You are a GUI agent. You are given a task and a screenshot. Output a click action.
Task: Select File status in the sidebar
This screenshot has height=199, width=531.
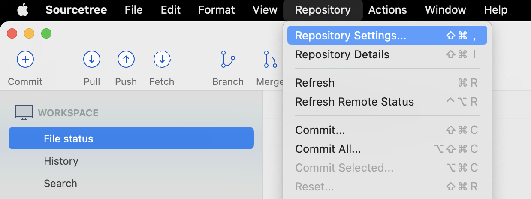tap(131, 139)
